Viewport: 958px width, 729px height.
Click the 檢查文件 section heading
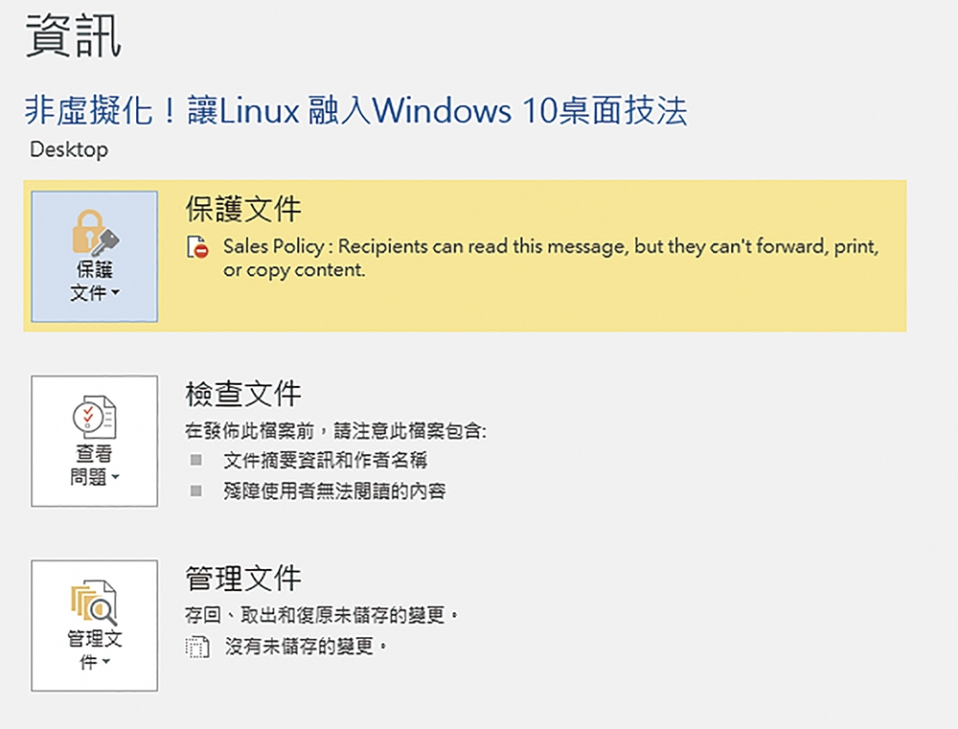(243, 394)
